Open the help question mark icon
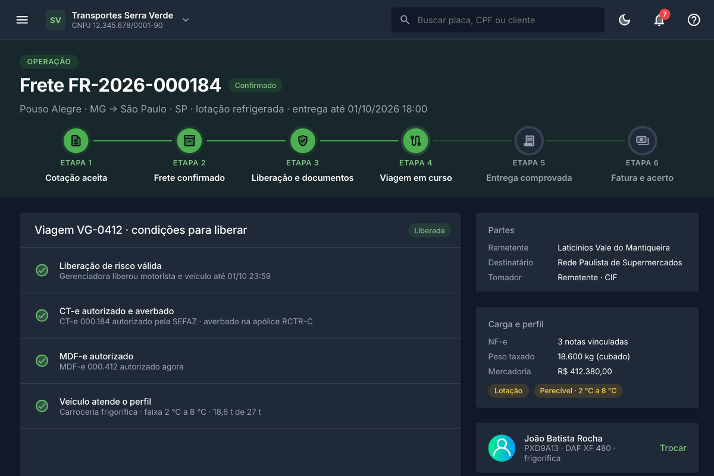Screen dimensions: 714x476 point(694,20)
